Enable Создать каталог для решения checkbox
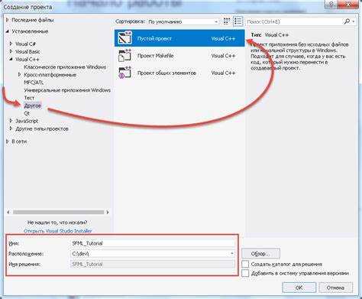Screen dimensions: 362x299 (245, 264)
